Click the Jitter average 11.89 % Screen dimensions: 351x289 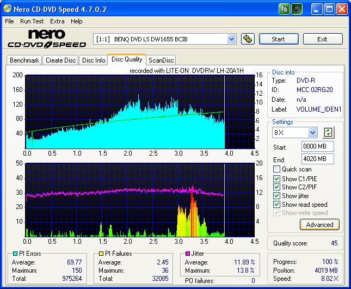tap(244, 262)
